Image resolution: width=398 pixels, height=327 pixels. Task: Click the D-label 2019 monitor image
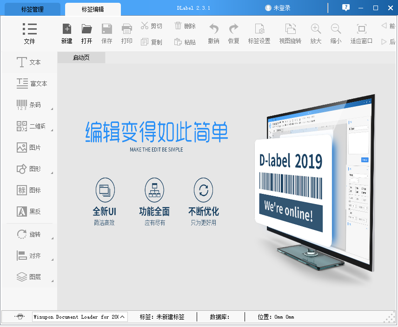click(x=315, y=182)
